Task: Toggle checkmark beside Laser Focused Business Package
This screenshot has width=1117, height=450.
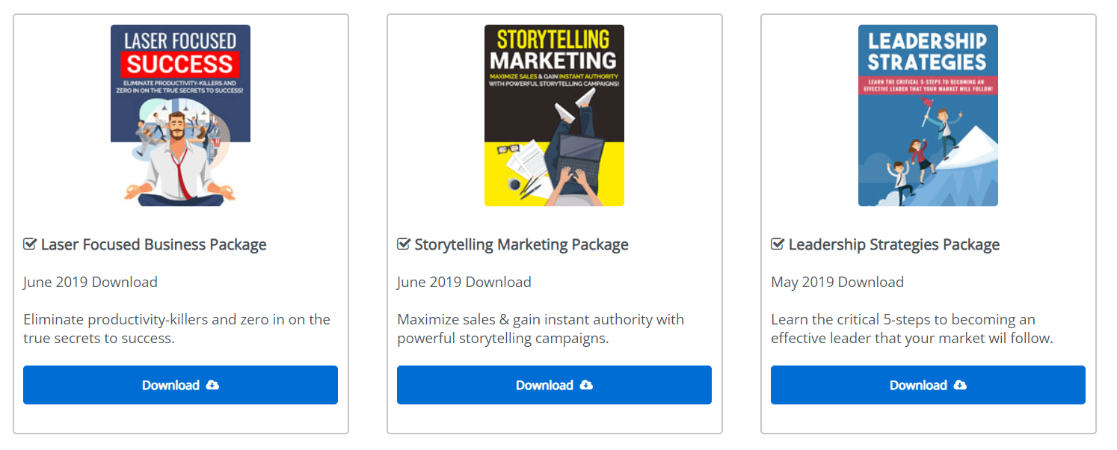Action: [30, 244]
